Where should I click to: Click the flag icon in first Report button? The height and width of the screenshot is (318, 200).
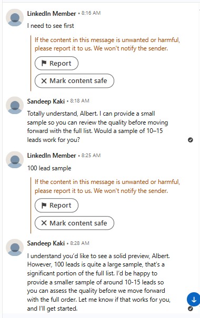coord(44,63)
